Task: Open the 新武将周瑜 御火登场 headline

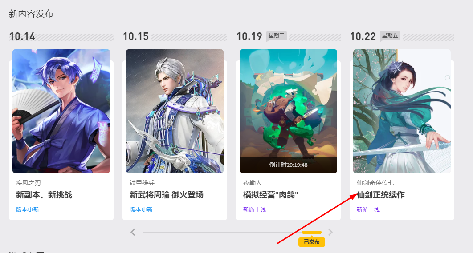Action: tap(166, 195)
